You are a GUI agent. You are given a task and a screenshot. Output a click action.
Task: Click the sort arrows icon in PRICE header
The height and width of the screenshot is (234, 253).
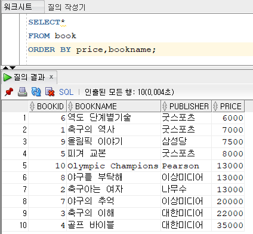(215, 106)
